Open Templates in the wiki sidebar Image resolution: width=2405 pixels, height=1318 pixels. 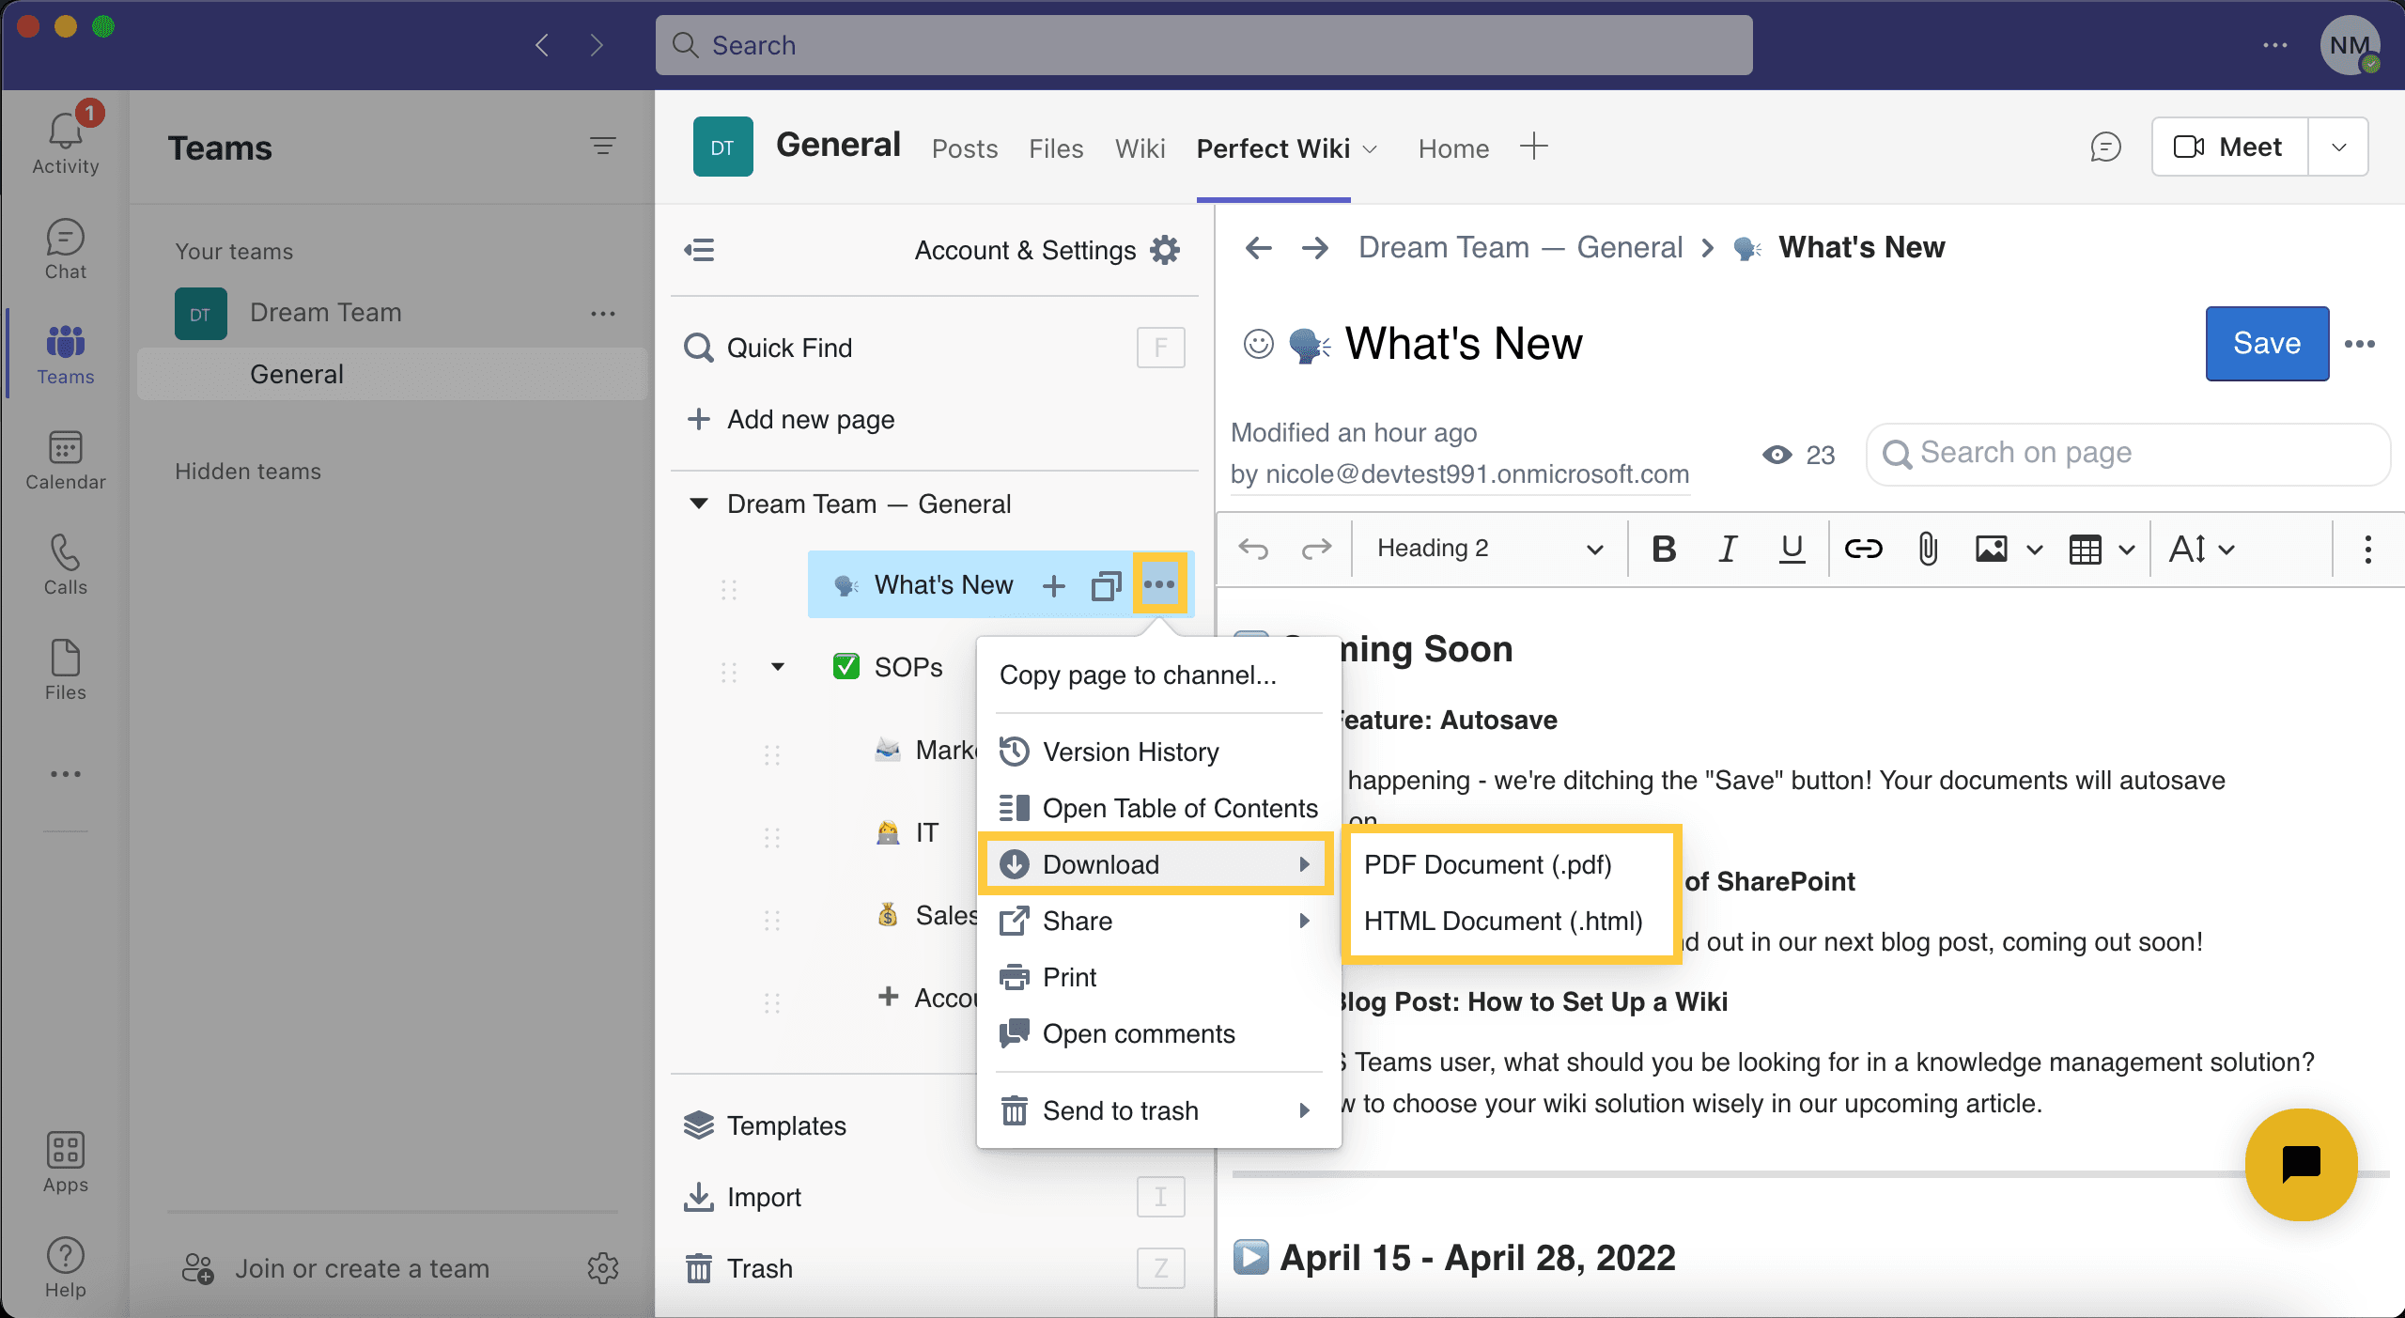(765, 1125)
